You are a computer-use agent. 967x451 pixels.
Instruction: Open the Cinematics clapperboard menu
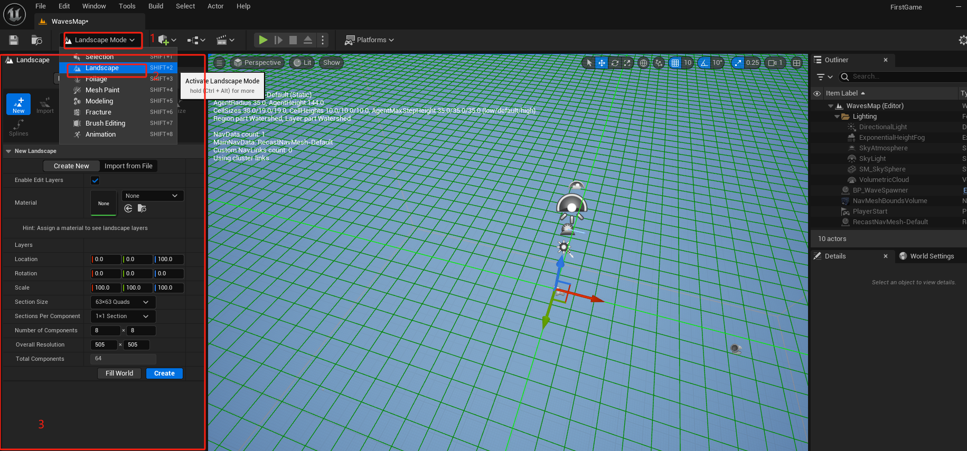tap(225, 40)
